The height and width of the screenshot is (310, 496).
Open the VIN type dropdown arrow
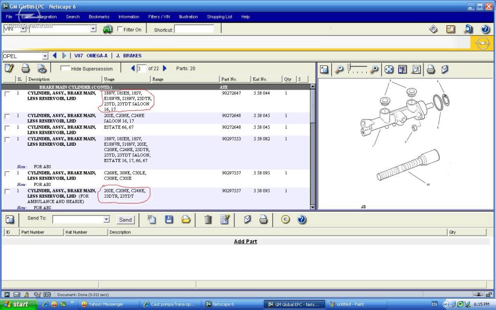pyautogui.click(x=23, y=29)
